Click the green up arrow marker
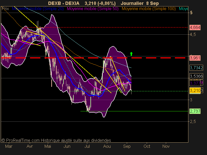Image resolution: width=207 pixels, height=155 pixels. pyautogui.click(x=131, y=54)
